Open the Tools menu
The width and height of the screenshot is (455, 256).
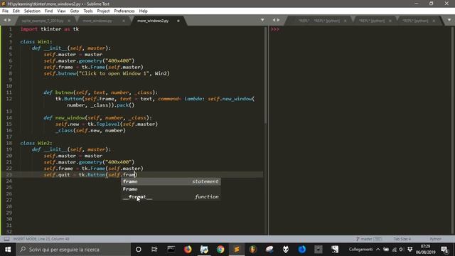tap(88, 11)
